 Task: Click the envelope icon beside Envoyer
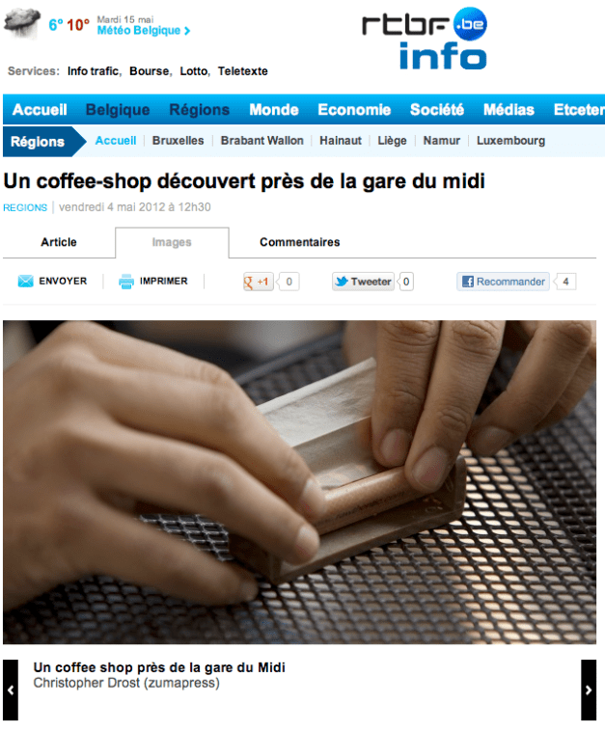pos(25,282)
